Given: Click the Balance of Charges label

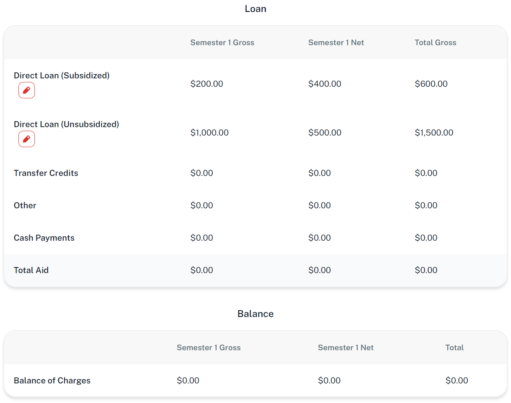Looking at the screenshot, I should [x=52, y=381].
